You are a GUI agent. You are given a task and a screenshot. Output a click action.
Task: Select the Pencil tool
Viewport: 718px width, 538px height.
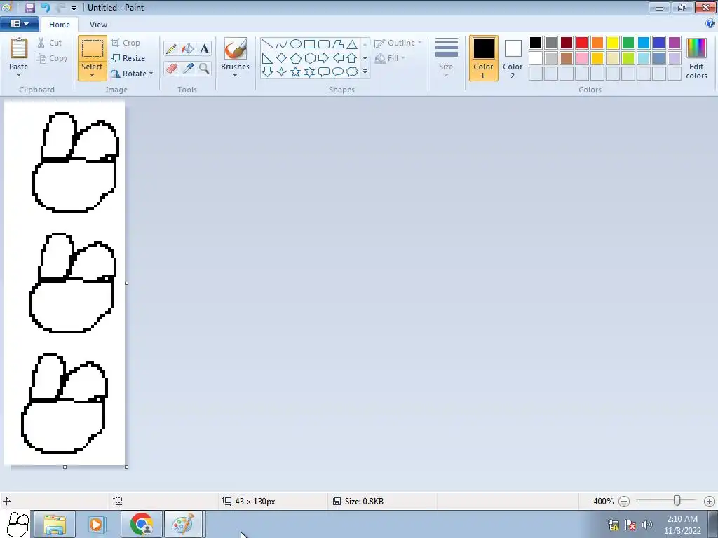(x=171, y=49)
